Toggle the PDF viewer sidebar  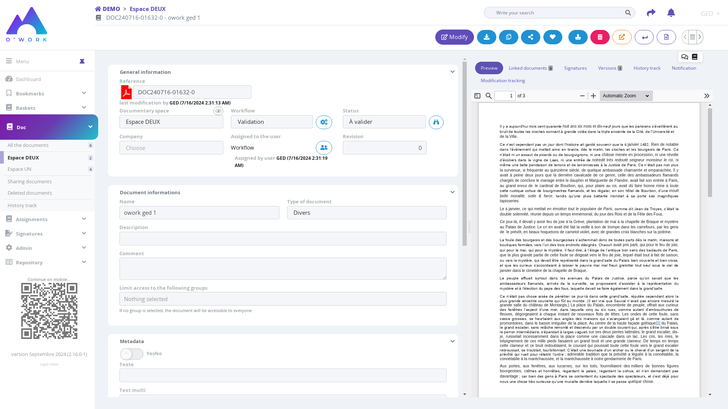click(x=477, y=96)
